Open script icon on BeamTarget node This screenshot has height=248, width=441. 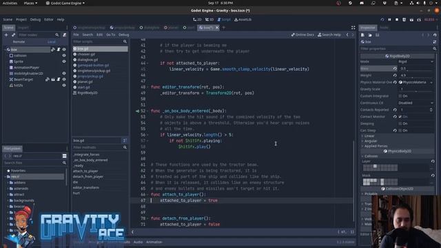[59, 80]
